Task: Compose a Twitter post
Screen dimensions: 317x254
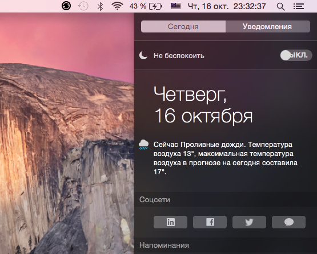Action: click(x=249, y=222)
